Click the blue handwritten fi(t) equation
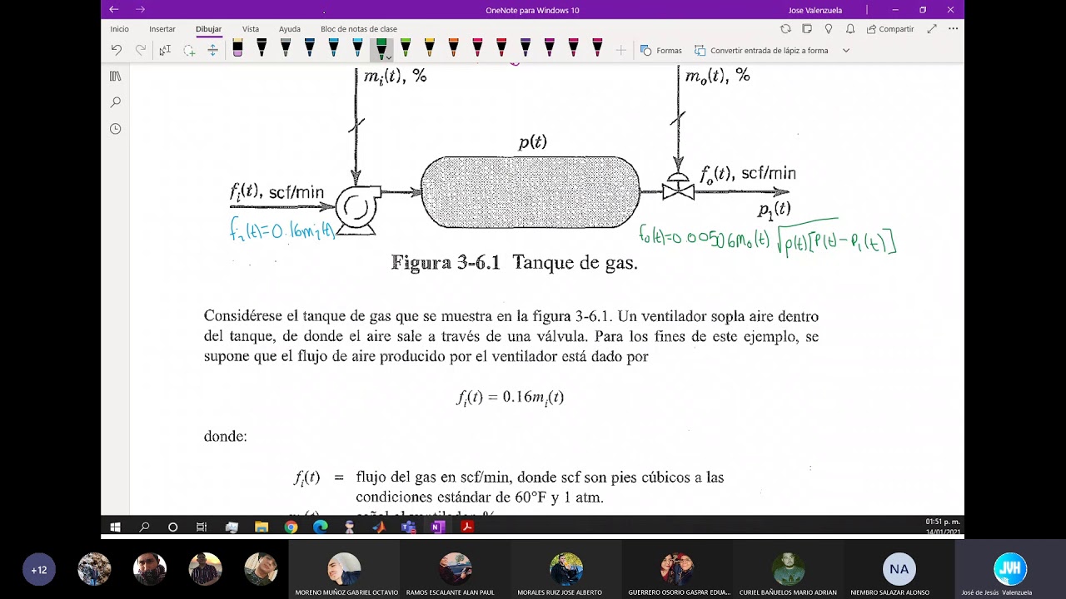 click(282, 230)
